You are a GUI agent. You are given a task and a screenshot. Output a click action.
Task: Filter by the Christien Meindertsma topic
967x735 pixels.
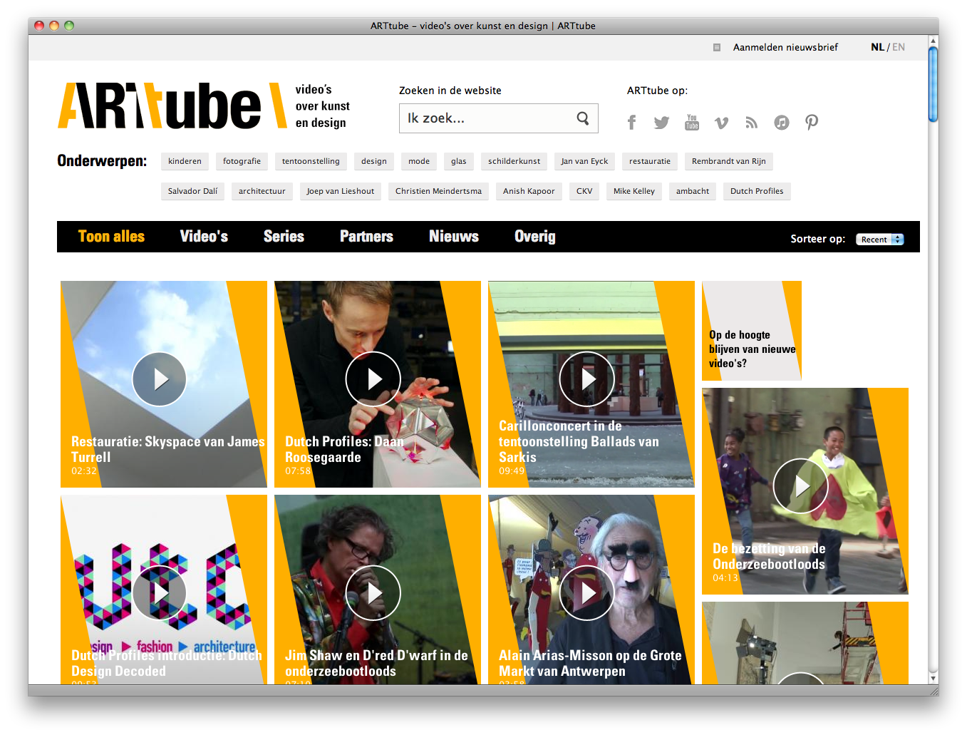[x=438, y=191]
